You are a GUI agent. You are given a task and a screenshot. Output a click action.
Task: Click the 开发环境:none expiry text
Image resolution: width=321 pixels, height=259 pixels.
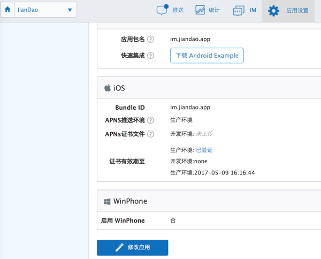coord(189,161)
